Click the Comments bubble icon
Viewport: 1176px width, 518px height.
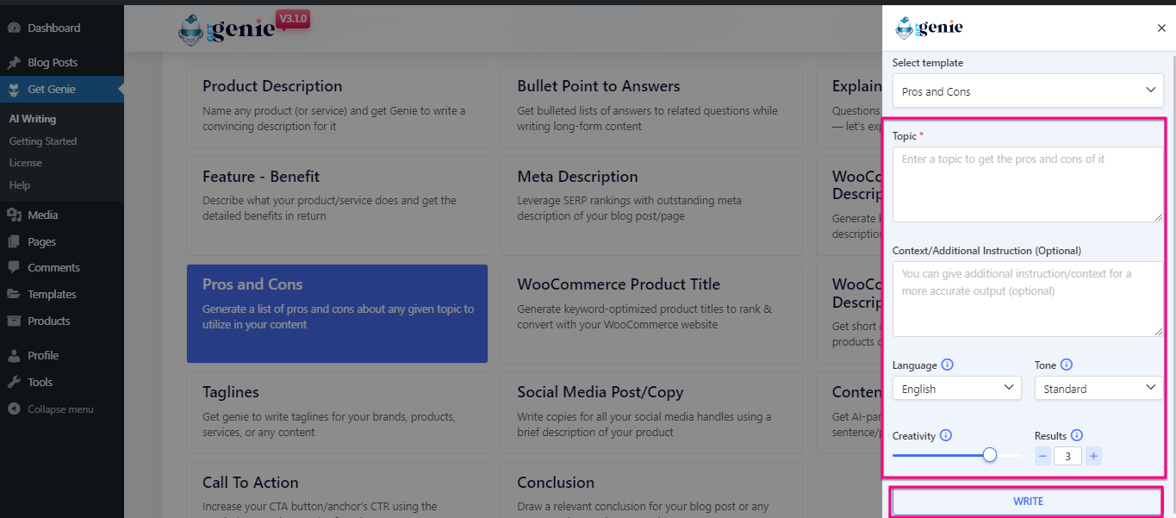point(14,268)
